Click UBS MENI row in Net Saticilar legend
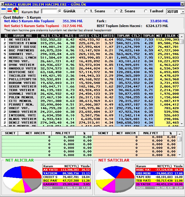 point(159,174)
